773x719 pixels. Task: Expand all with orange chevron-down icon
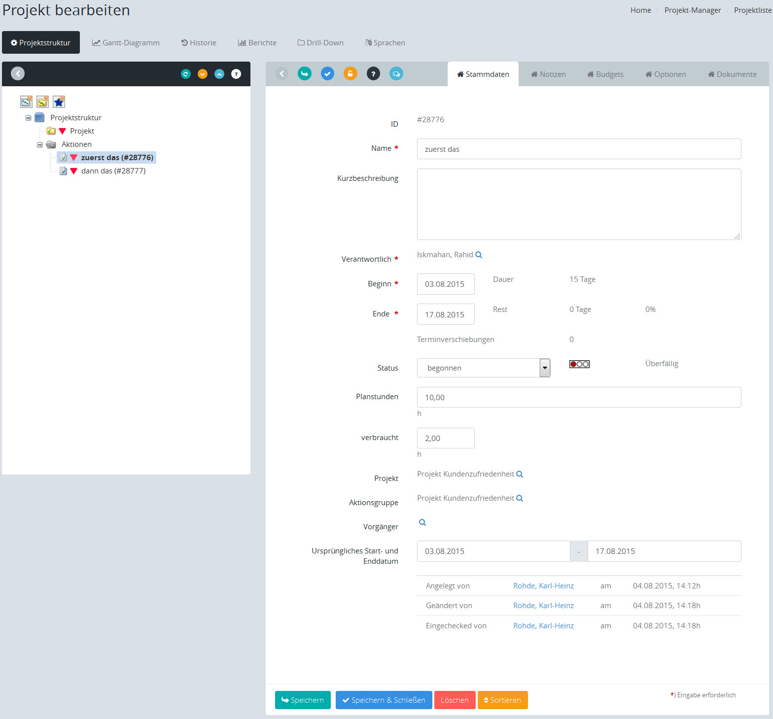[x=203, y=74]
